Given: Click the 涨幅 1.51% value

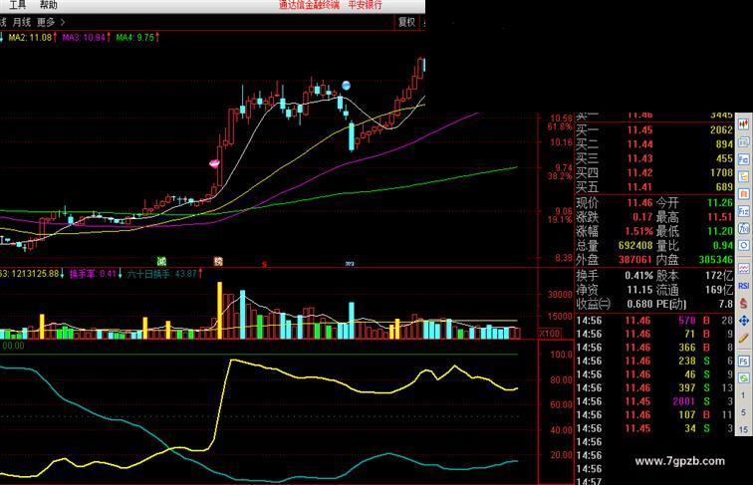Looking at the screenshot, I should 639,231.
